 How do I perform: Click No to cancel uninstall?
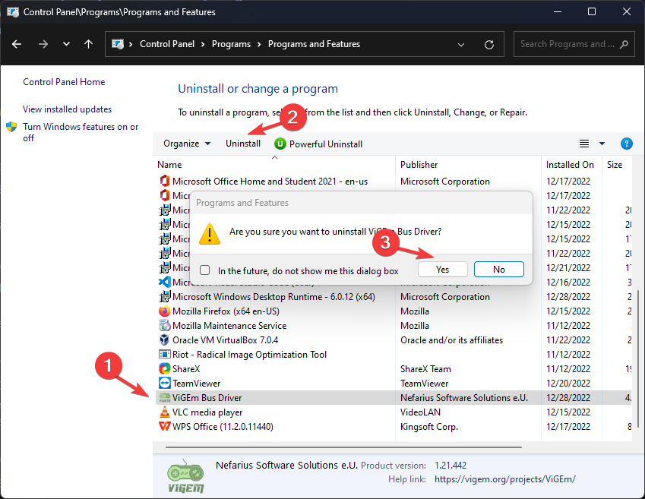pyautogui.click(x=499, y=270)
